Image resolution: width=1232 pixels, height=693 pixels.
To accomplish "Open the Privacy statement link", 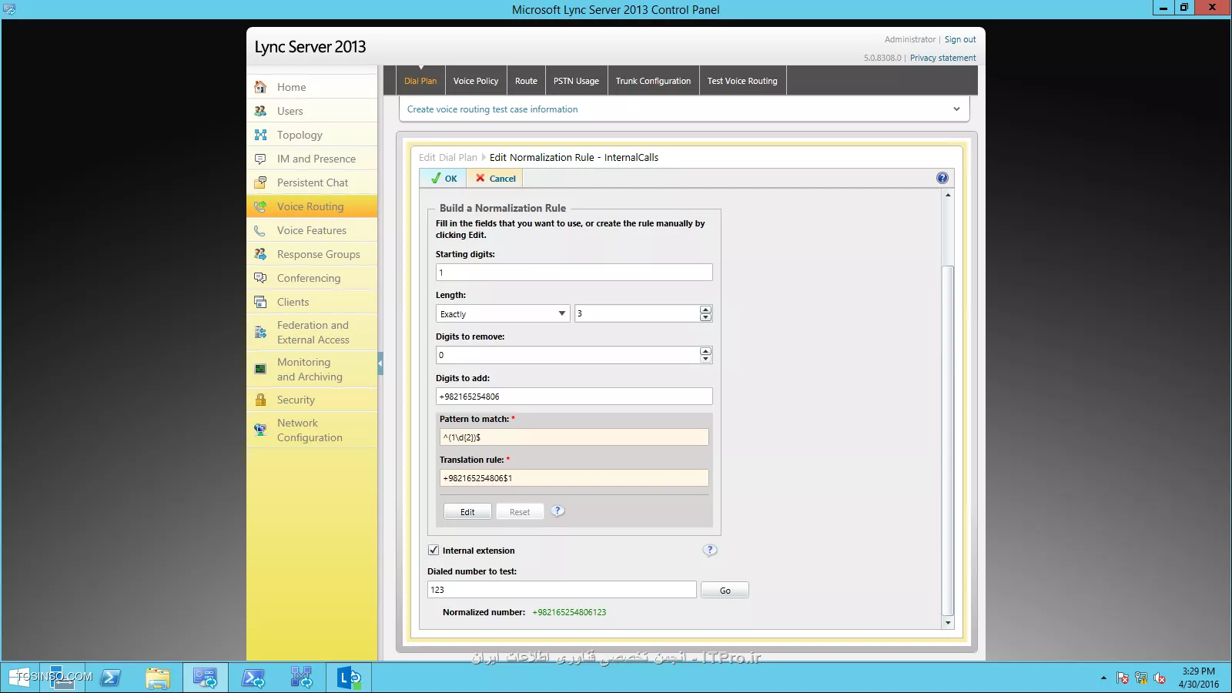I will pos(942,58).
